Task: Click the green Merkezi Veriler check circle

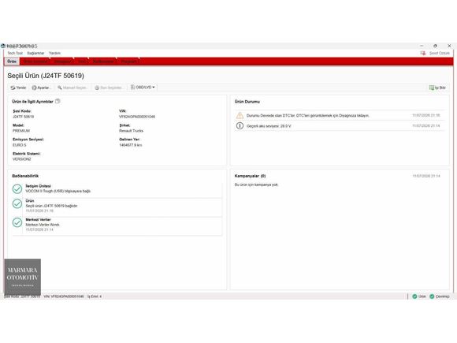Action: tap(17, 222)
